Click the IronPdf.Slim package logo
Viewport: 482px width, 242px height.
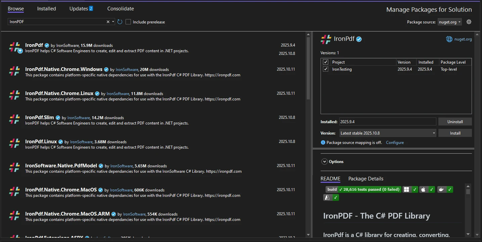point(14,119)
